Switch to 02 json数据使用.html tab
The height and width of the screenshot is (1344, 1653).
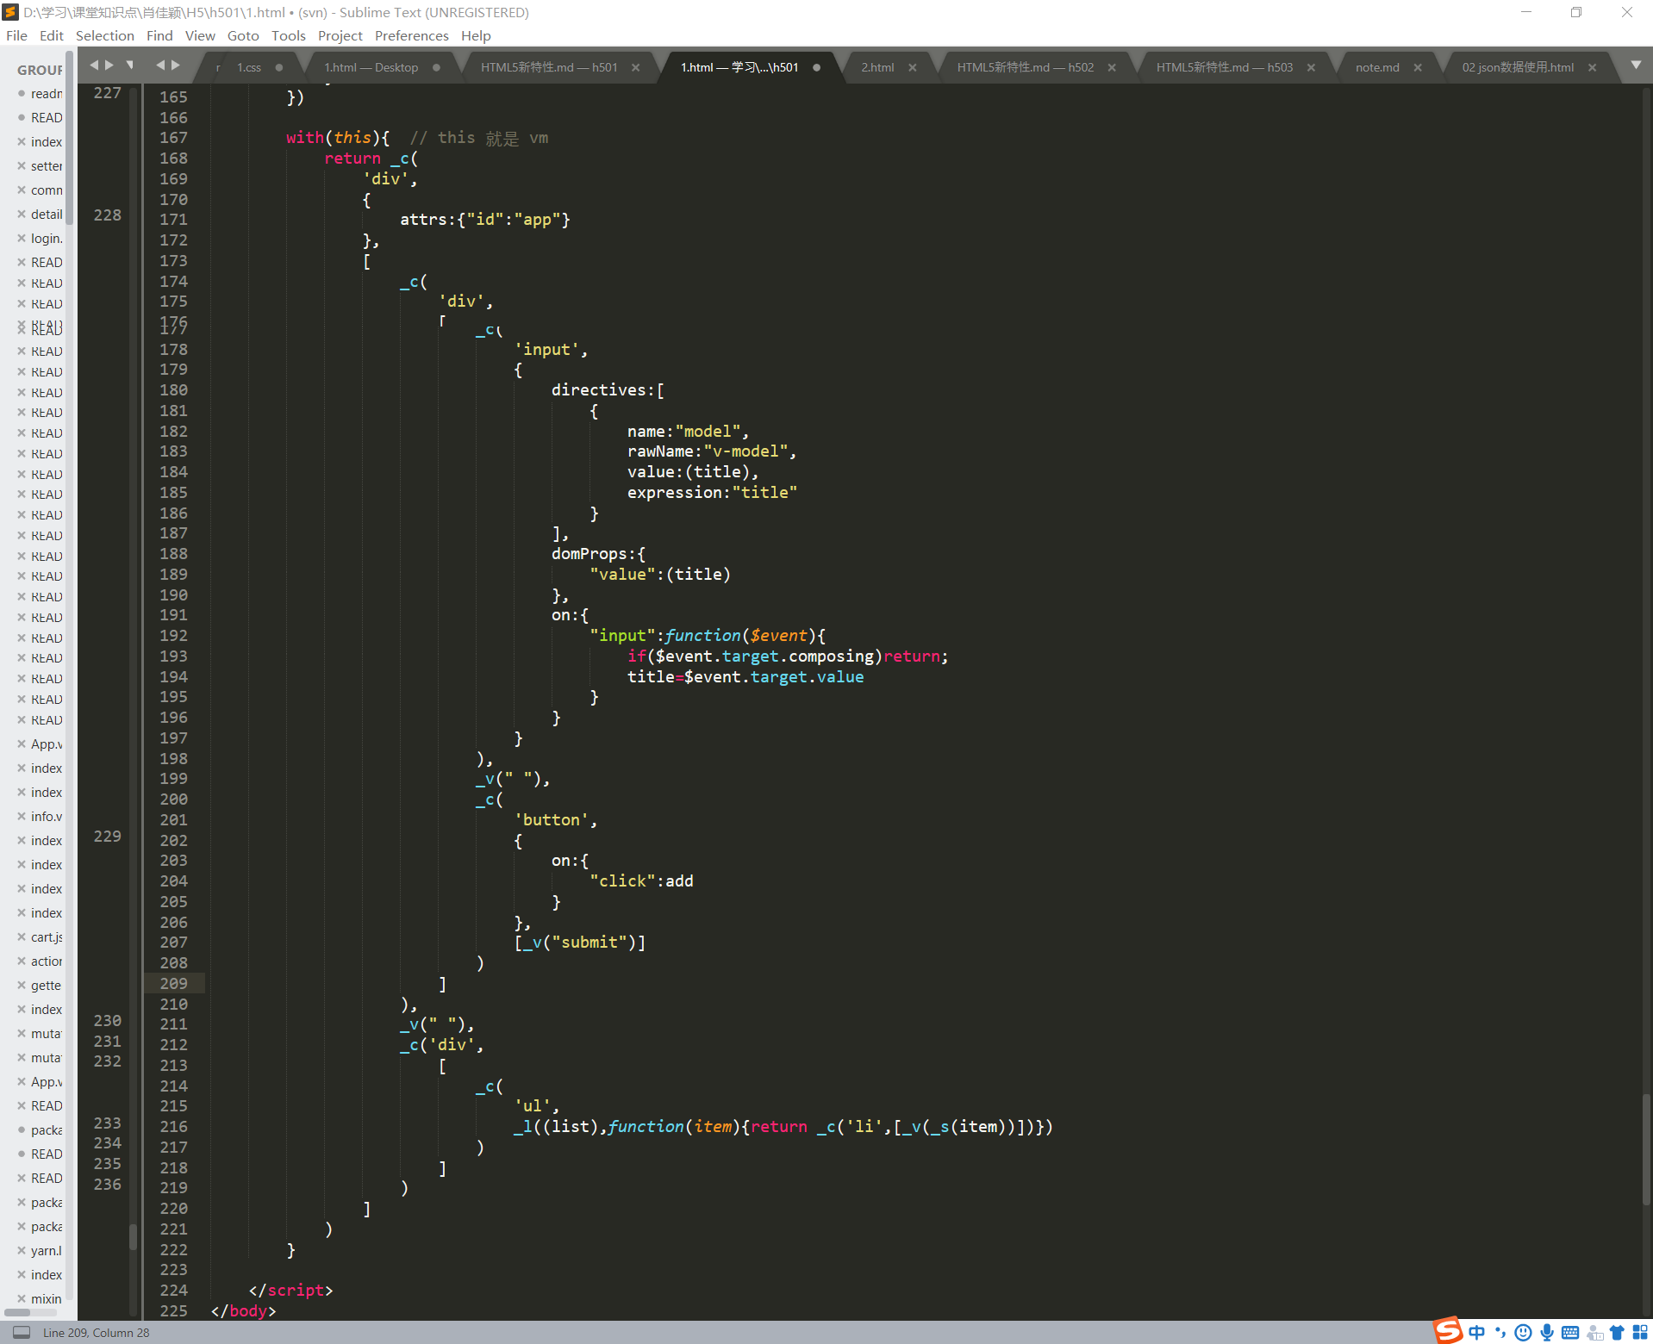pos(1518,67)
